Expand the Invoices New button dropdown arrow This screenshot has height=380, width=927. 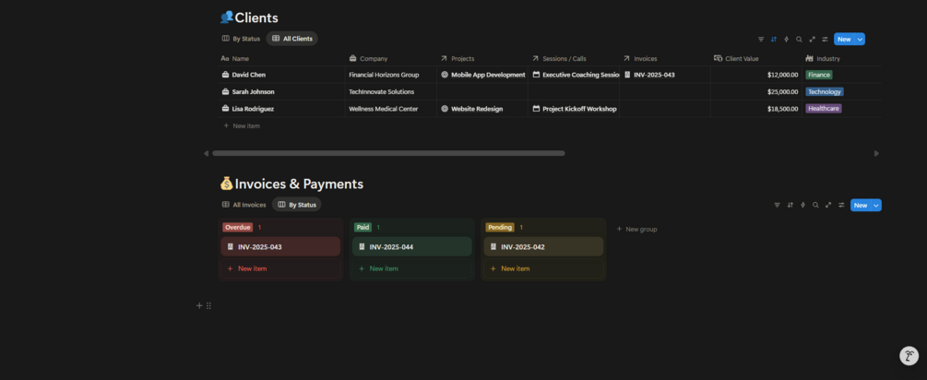876,205
